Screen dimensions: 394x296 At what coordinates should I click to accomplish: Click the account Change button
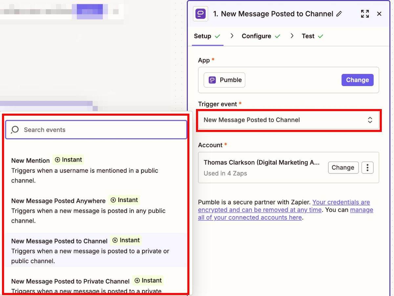click(x=343, y=168)
